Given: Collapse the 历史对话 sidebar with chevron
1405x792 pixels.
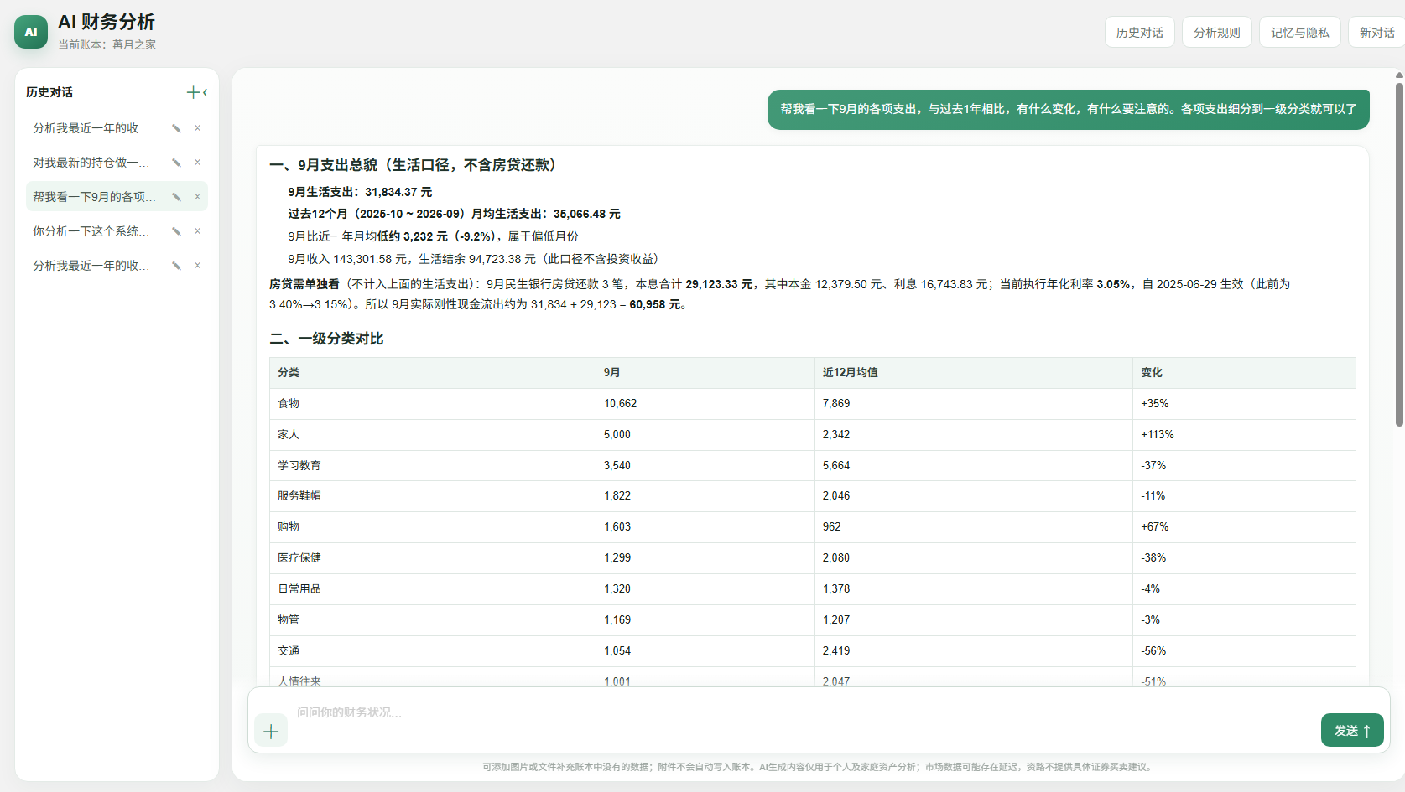Looking at the screenshot, I should point(205,92).
